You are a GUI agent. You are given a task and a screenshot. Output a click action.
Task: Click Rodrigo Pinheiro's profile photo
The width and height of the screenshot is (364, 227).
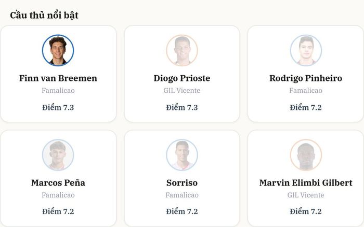click(x=306, y=50)
